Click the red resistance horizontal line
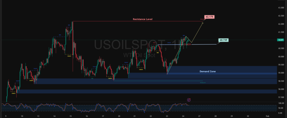This screenshot has width=287, height=118. coord(112,21)
